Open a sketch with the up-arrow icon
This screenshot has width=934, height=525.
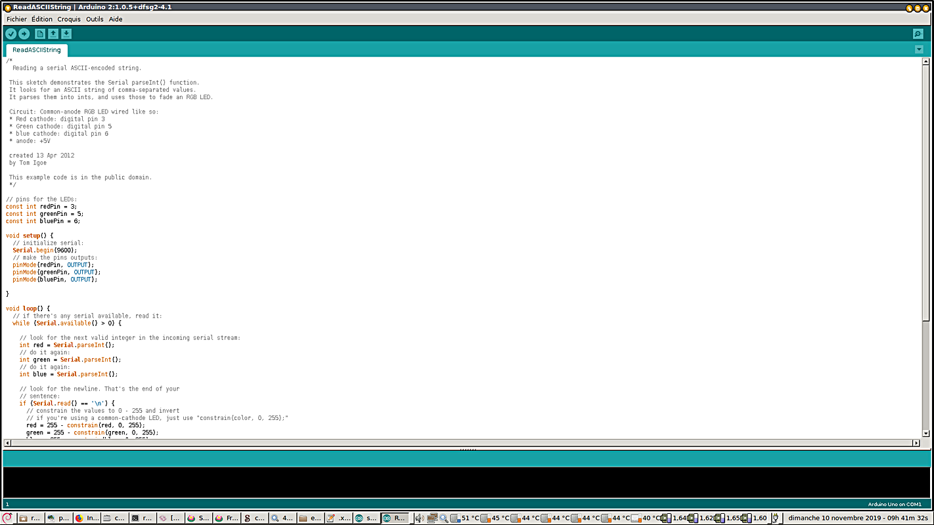coord(53,34)
